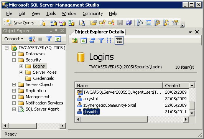Open the View menu
Screen dimensions: 204x139
click(36, 13)
